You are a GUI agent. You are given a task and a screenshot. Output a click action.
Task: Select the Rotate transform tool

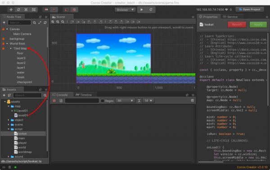(18, 9)
